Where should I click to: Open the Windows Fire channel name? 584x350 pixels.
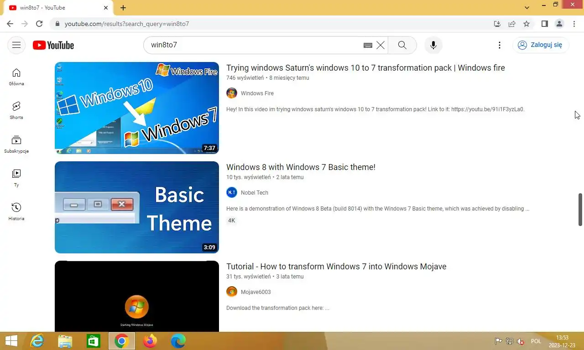click(257, 93)
